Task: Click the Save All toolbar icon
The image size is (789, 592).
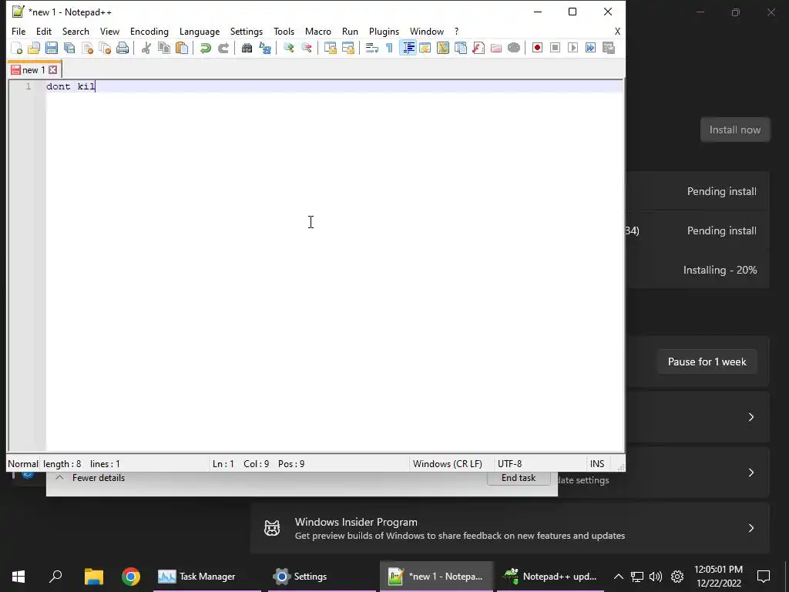Action: tap(69, 48)
